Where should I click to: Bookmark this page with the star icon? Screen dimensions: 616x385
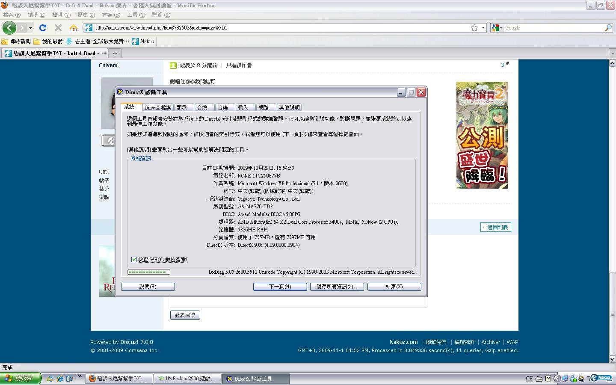[474, 28]
